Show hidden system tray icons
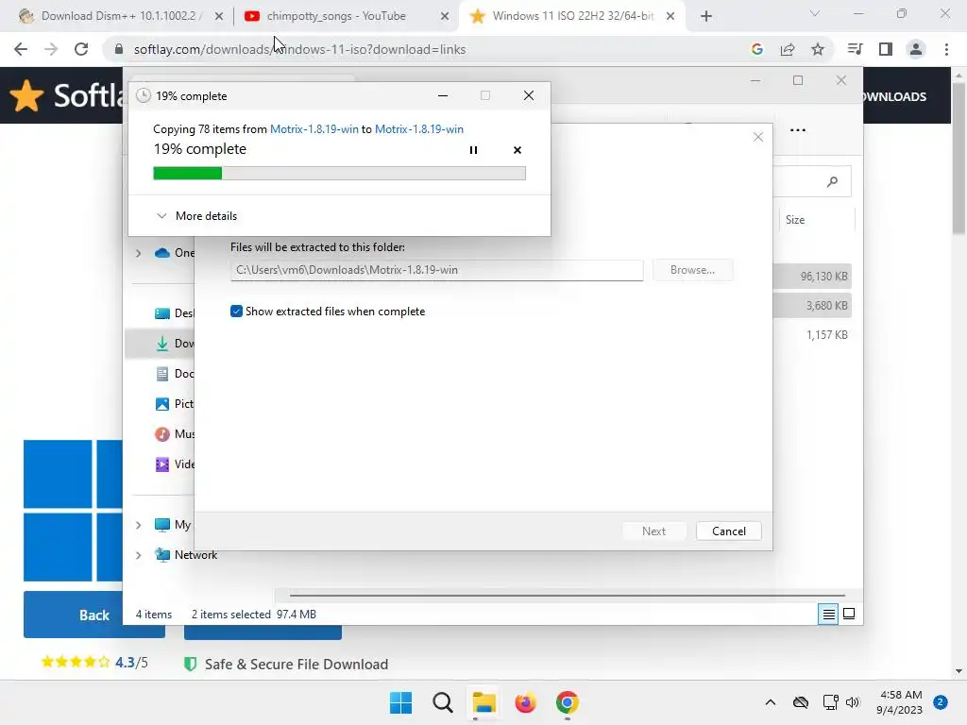The width and height of the screenshot is (967, 725). pos(771,702)
